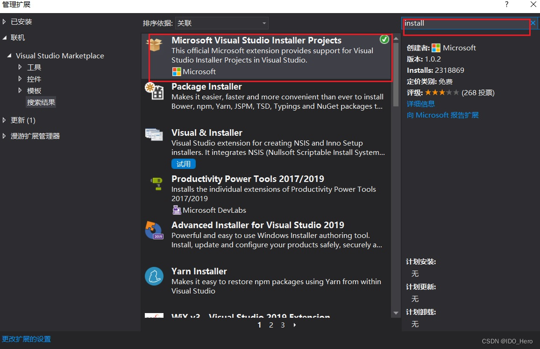The height and width of the screenshot is (349, 540).
Task: Click the Package Installer icon
Action: [154, 91]
